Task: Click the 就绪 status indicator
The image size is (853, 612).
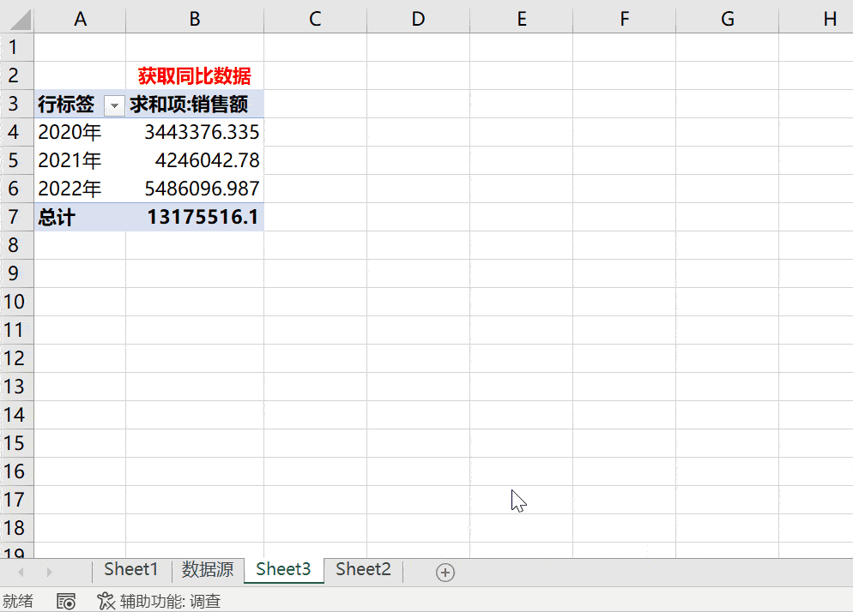Action: [x=17, y=601]
